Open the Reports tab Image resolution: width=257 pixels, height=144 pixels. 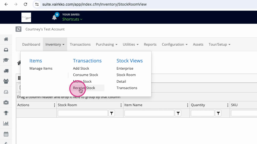tap(150, 45)
